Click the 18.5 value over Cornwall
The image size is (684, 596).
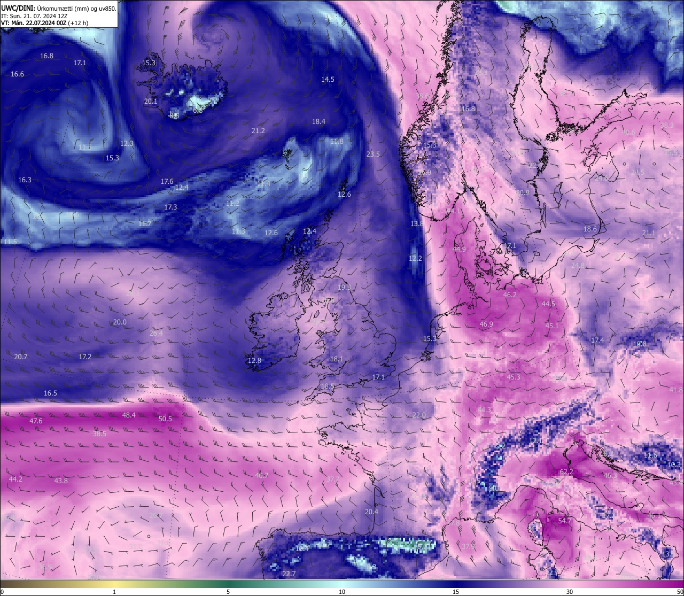click(328, 386)
